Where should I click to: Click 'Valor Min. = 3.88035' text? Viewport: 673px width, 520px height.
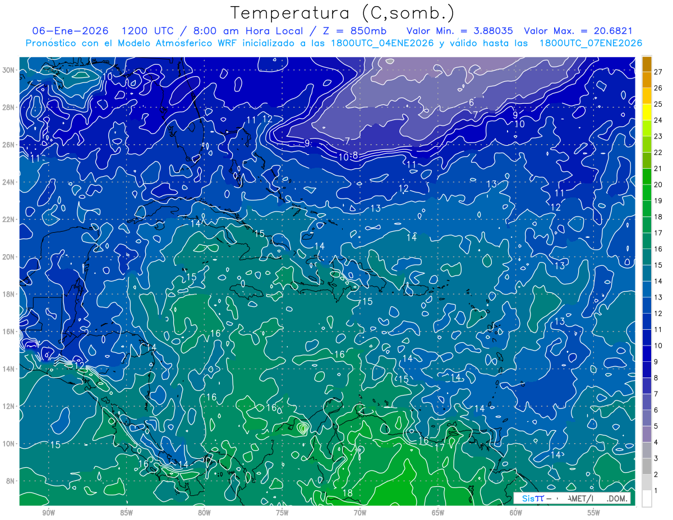pos(460,31)
